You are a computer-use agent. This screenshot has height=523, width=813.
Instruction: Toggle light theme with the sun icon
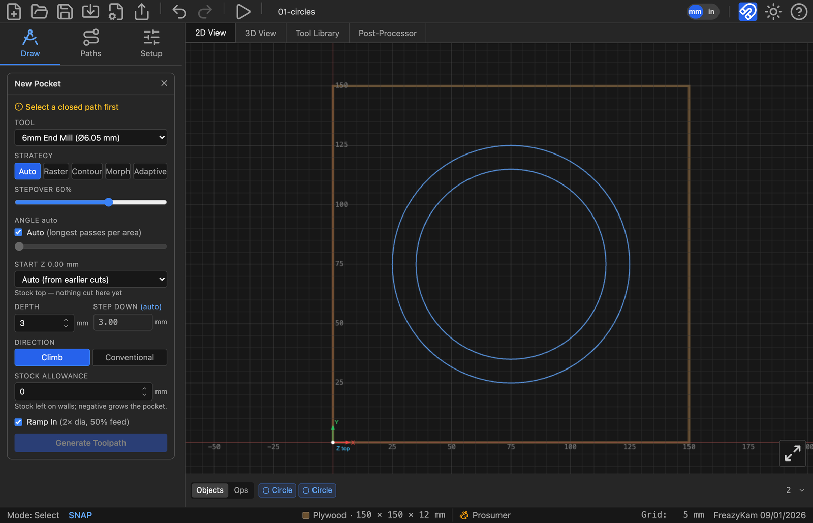773,11
